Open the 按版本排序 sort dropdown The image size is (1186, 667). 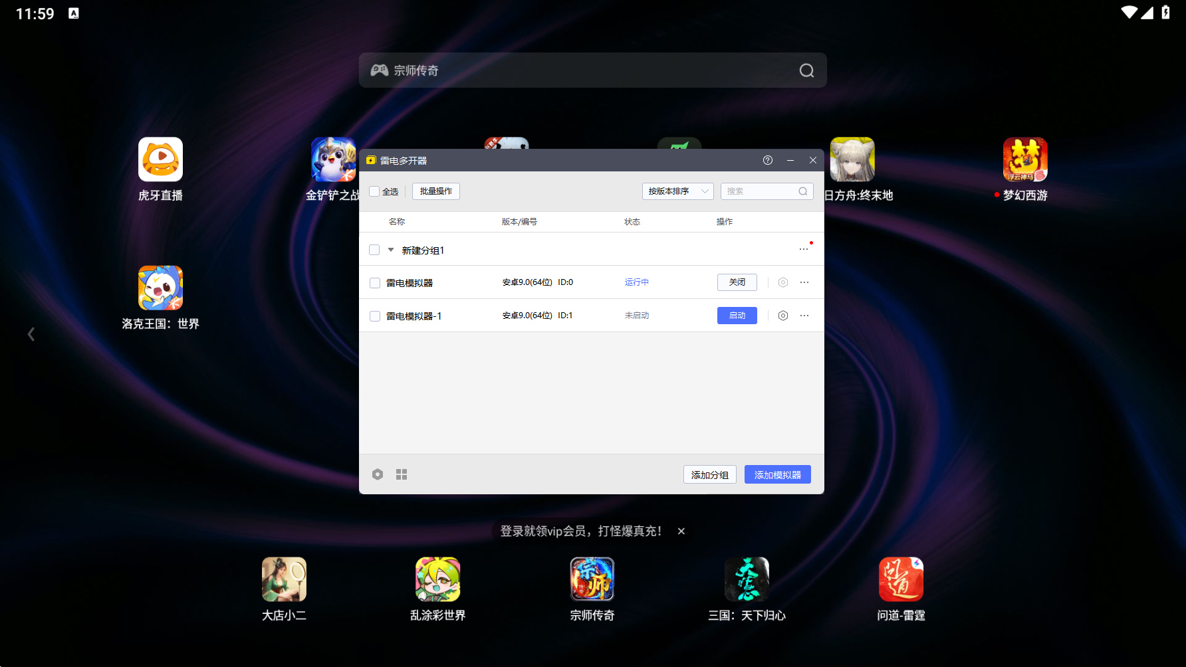(678, 191)
